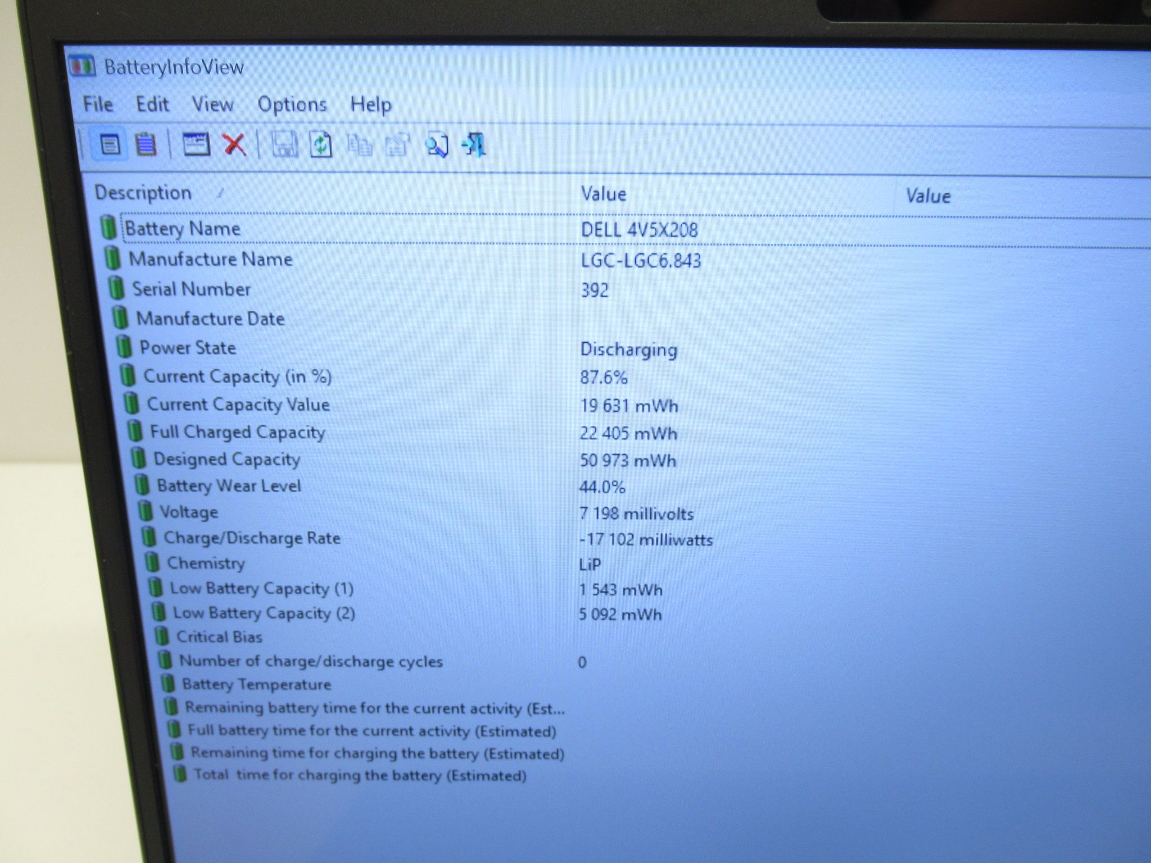Click the 44.0% wear level value

click(x=602, y=487)
